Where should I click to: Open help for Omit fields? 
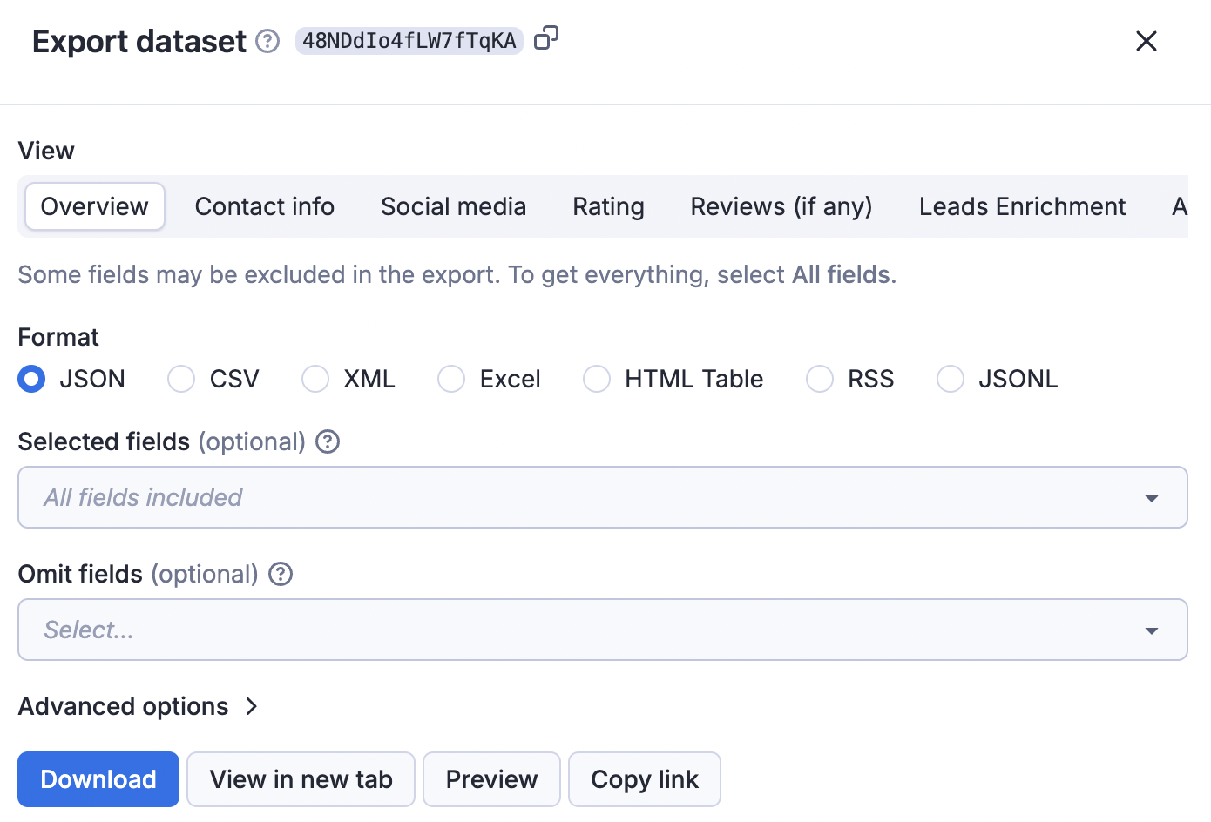pos(281,574)
